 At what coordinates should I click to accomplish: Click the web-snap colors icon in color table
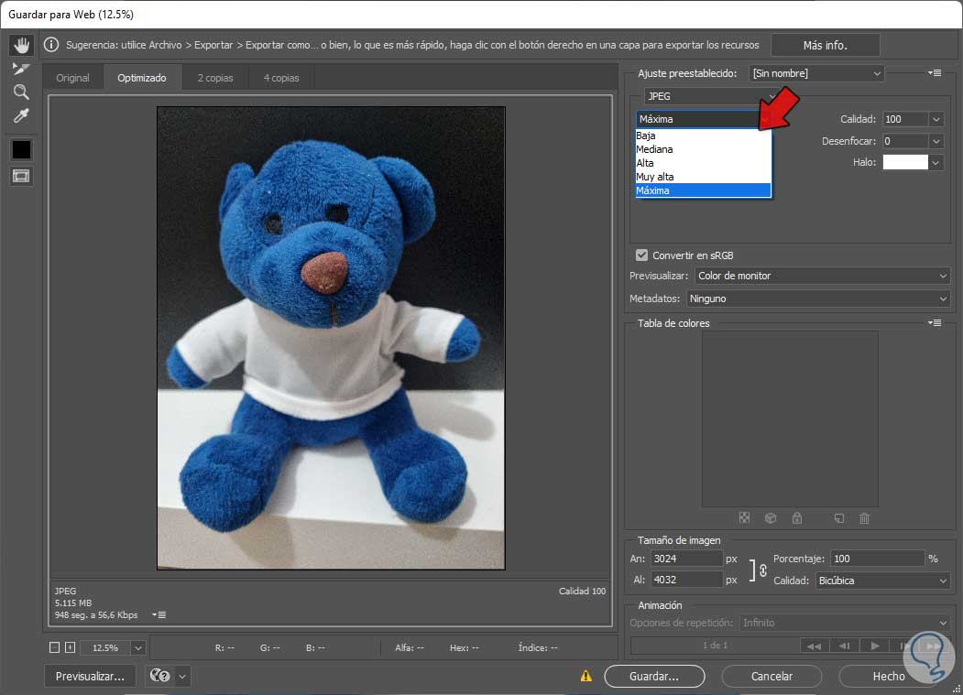click(x=744, y=518)
